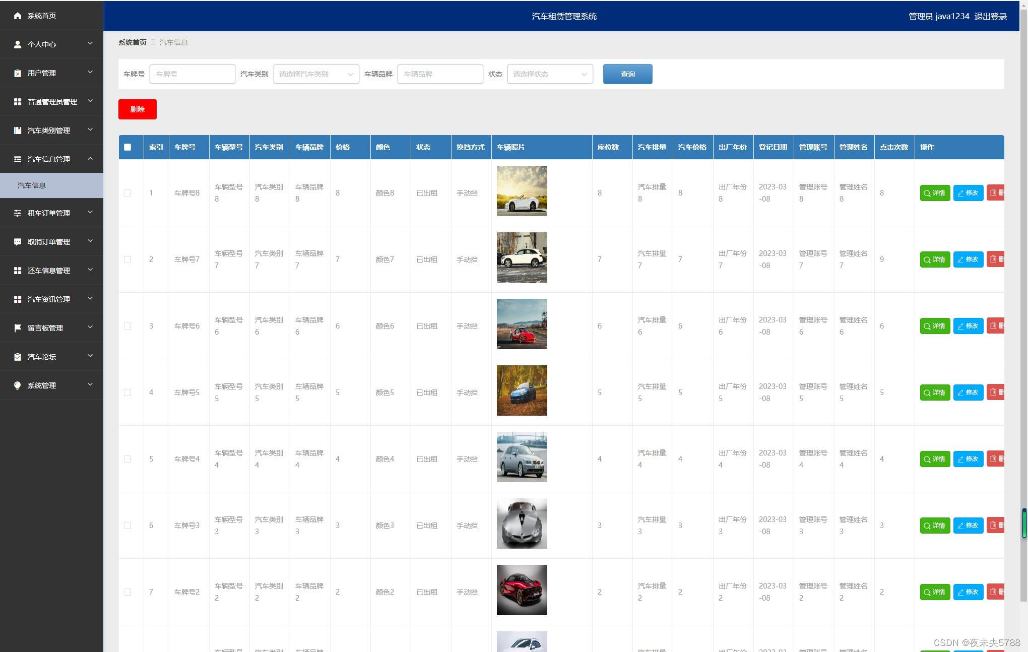Toggle the select-all checkbox in table header
The width and height of the screenshot is (1028, 652).
[127, 147]
